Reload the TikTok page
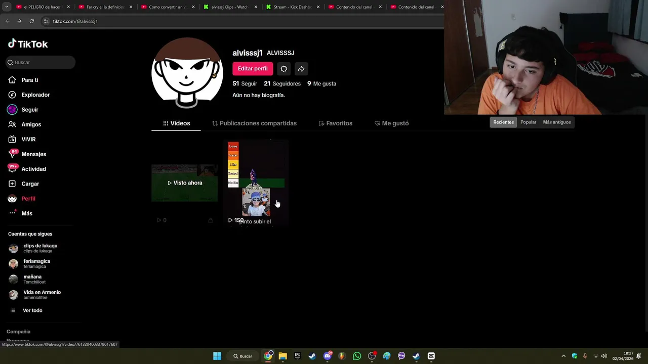 click(x=31, y=21)
